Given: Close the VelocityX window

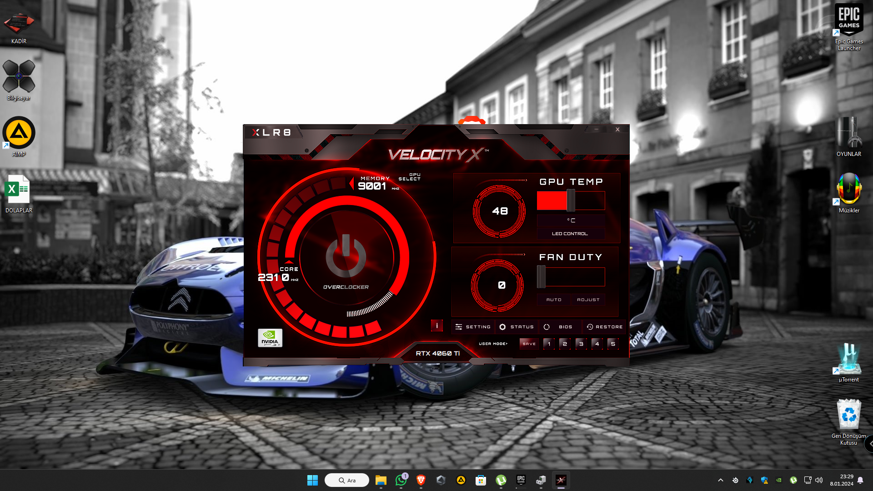Looking at the screenshot, I should 617,130.
